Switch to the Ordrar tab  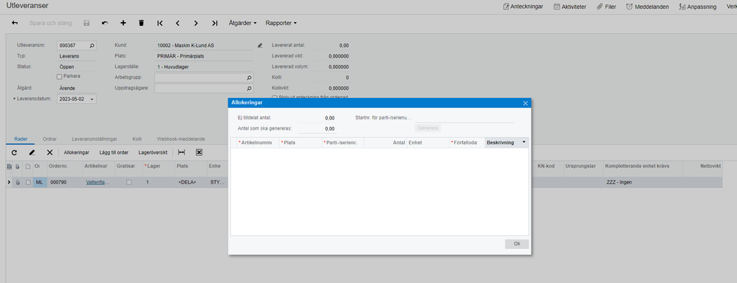(x=49, y=139)
